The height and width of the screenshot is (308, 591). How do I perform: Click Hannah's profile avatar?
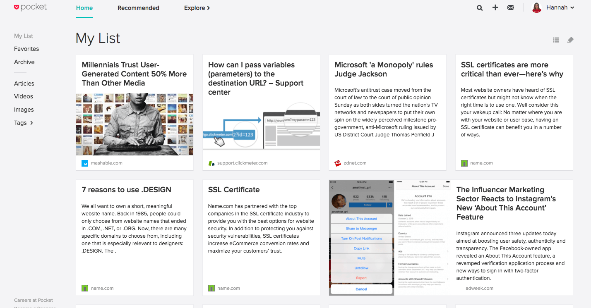(x=537, y=7)
